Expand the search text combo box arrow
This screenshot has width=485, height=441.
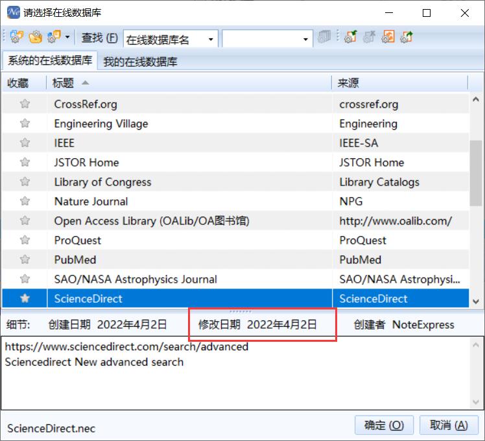[305, 40]
